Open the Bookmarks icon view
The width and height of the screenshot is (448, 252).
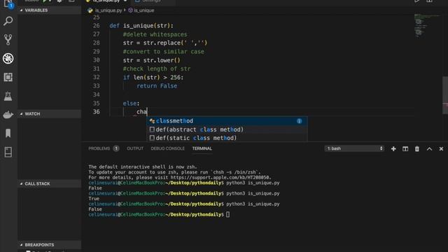8,133
